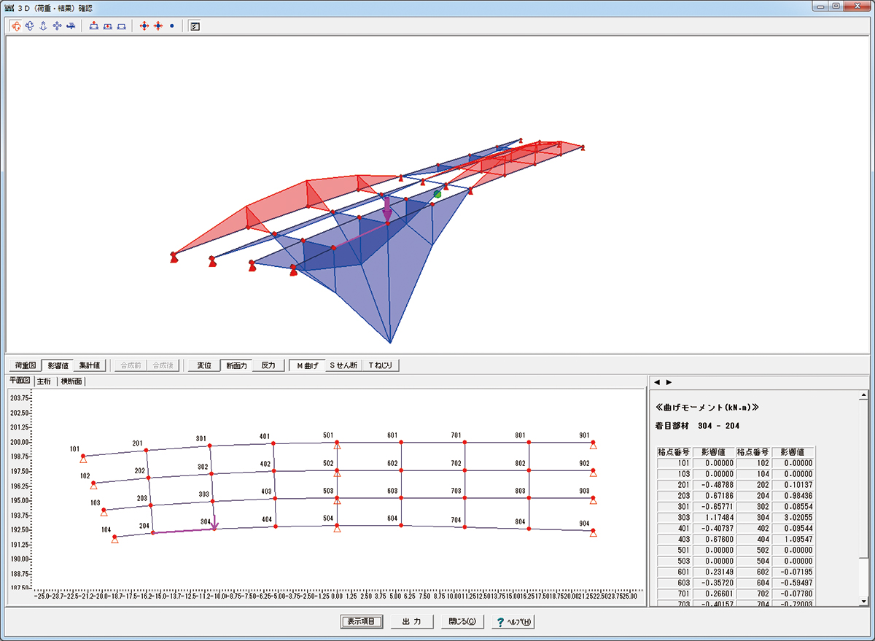Click the first 格点番号 column header
This screenshot has width=875, height=641.
click(x=675, y=452)
